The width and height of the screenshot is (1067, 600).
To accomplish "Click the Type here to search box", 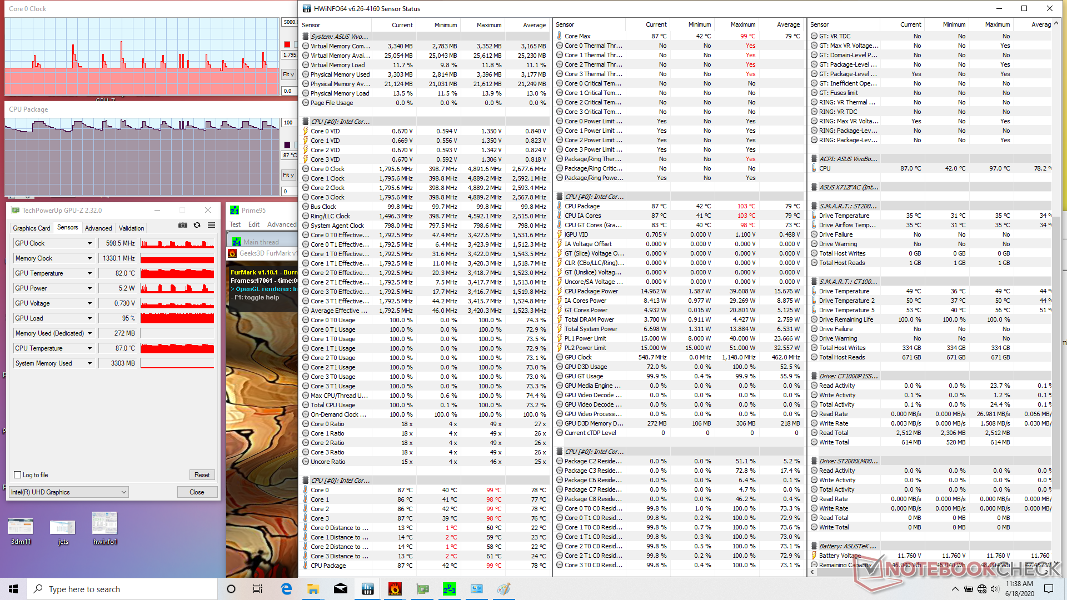I will [x=122, y=589].
